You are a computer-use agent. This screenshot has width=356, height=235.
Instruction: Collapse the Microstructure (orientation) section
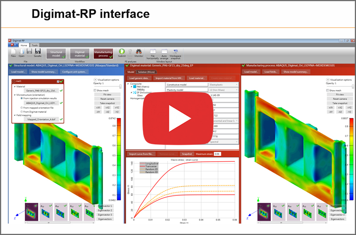pyautogui.click(x=15, y=95)
